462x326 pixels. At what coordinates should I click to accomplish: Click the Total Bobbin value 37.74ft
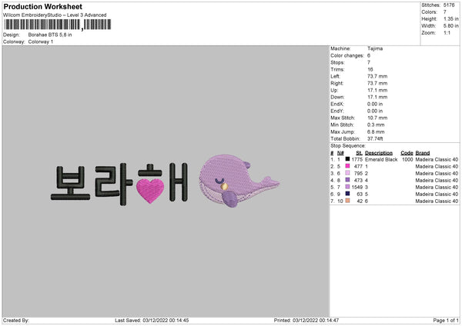pyautogui.click(x=375, y=138)
